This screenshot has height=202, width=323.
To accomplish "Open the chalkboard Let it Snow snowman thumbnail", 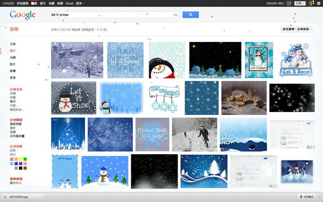I will pyautogui.click(x=74, y=97).
